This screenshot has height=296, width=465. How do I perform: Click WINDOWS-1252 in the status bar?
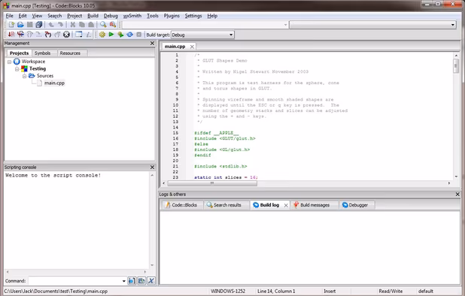point(228,291)
